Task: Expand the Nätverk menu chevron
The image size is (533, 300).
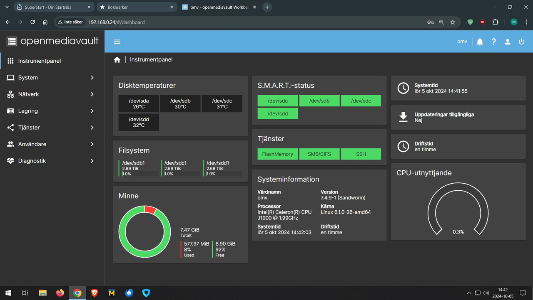Action: coord(92,94)
